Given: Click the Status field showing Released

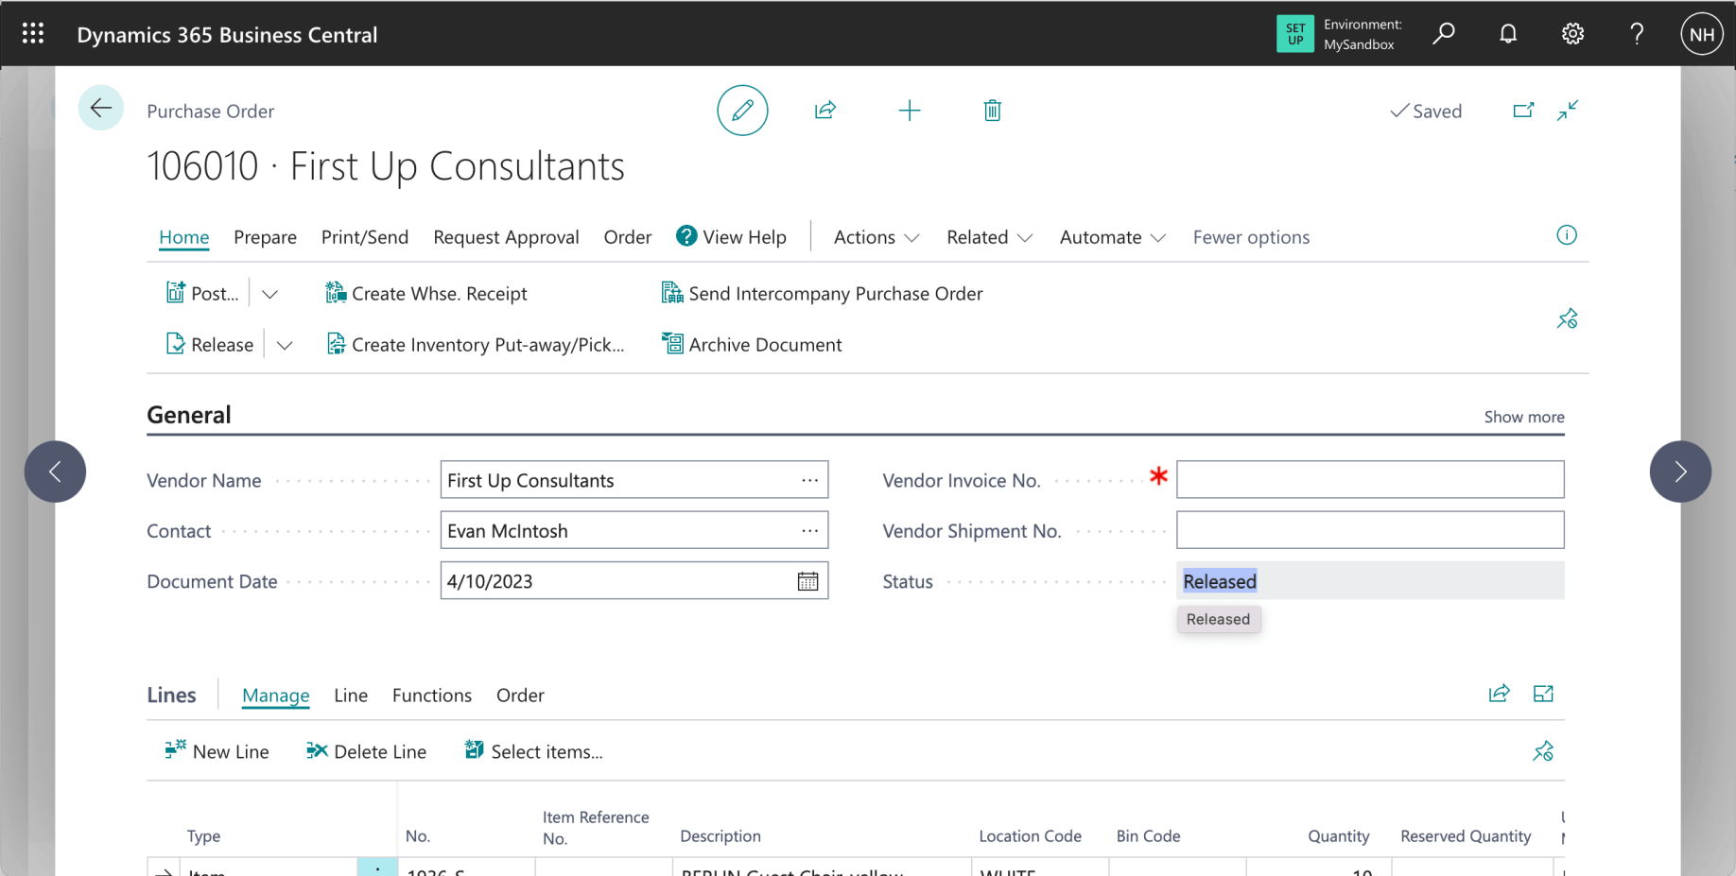Looking at the screenshot, I should [x=1370, y=581].
